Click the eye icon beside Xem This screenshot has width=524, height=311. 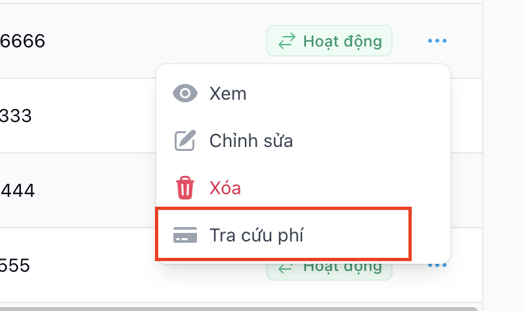pyautogui.click(x=185, y=93)
